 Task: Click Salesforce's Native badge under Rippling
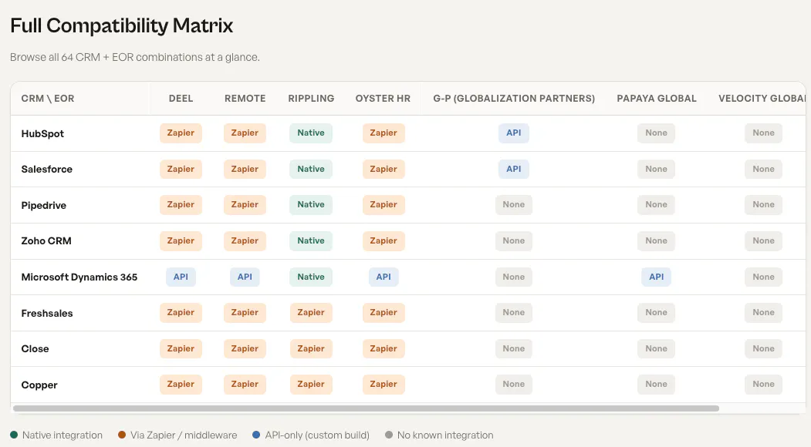(x=311, y=169)
